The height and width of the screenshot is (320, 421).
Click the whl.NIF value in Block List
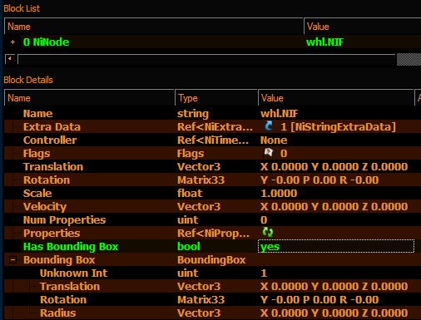click(x=324, y=42)
